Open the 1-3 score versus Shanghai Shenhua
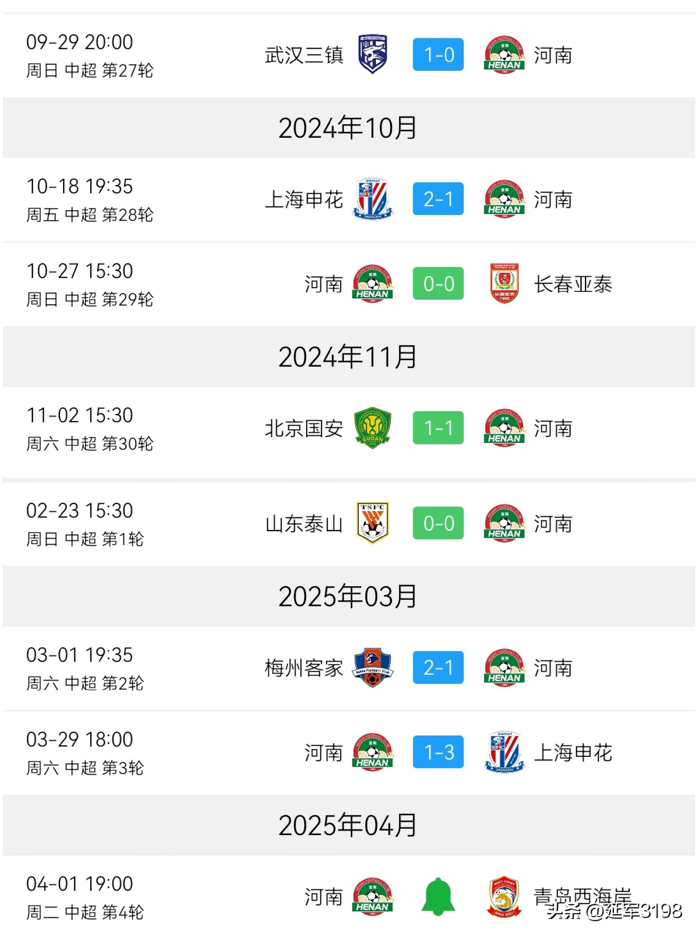This screenshot has height=936, width=698. (438, 752)
